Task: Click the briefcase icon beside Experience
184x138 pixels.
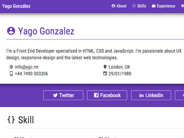Action: click(153, 6)
